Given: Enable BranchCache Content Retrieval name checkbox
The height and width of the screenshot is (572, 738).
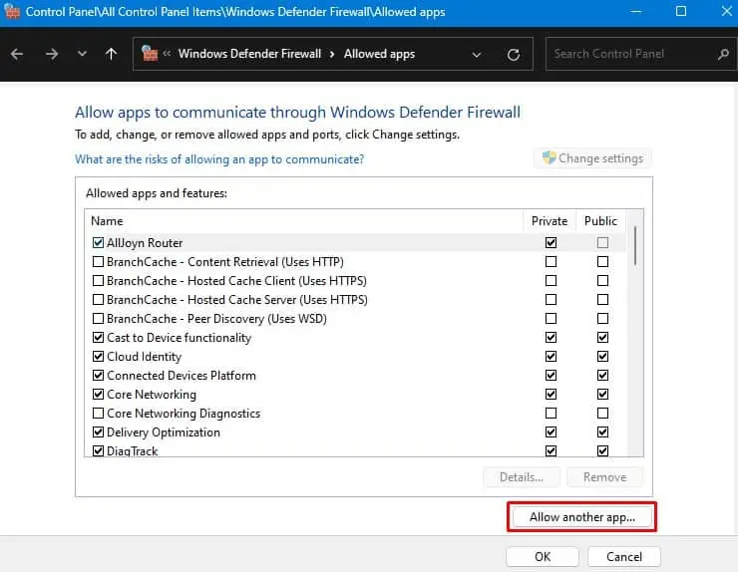Looking at the screenshot, I should tap(98, 261).
